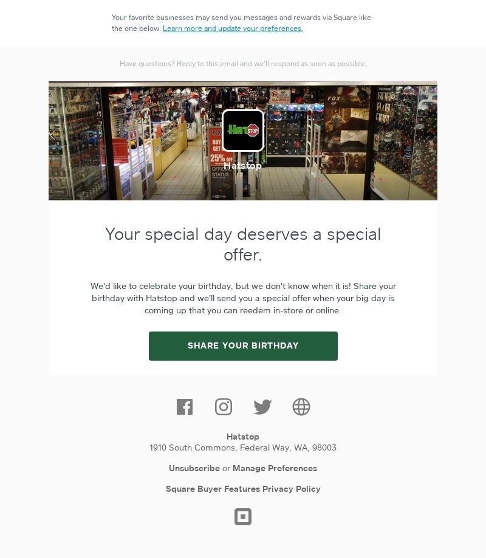486x558 pixels.
Task: Open Learn more and update preferences link
Action: pos(233,29)
